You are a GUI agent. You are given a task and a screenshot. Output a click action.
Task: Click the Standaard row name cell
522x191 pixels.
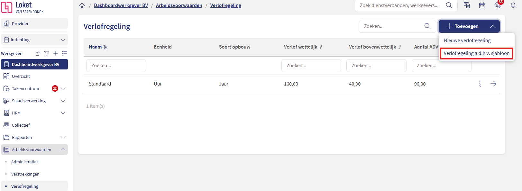pyautogui.click(x=100, y=84)
